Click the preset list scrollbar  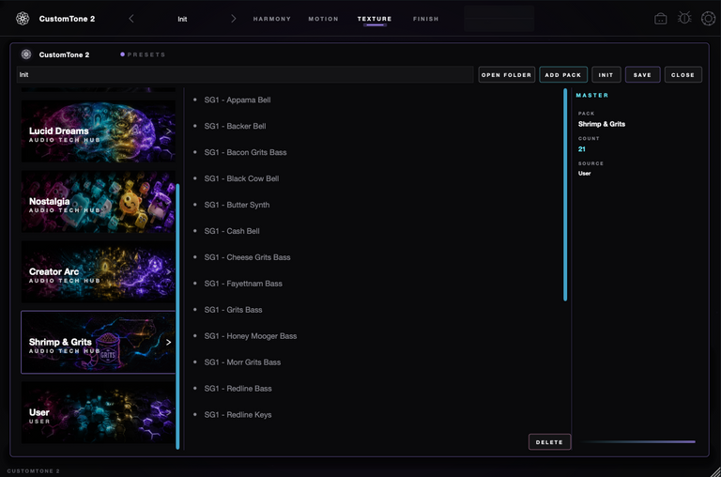tap(565, 195)
